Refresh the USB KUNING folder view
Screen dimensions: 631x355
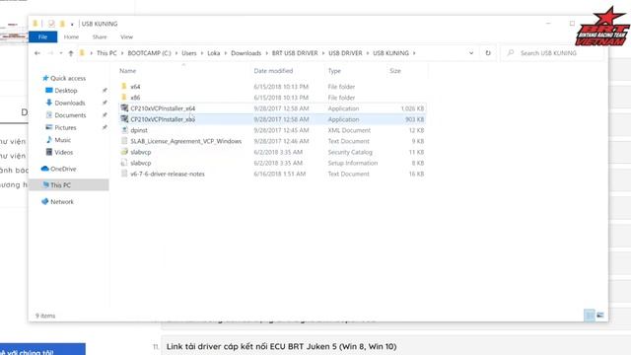tap(488, 53)
